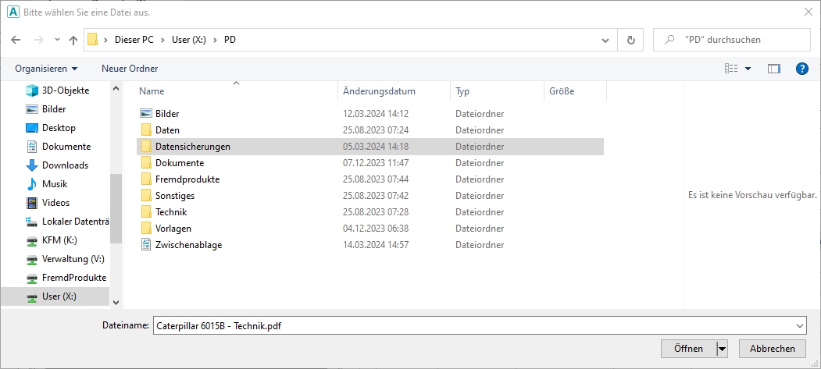Select User (X:) in the address path

pos(188,40)
